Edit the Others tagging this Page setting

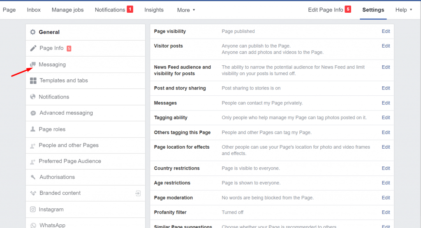click(386, 133)
